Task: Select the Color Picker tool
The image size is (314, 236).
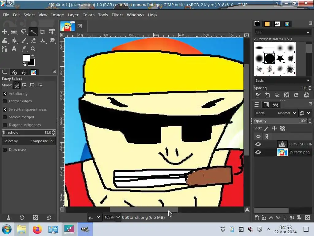Action: (x=24, y=49)
